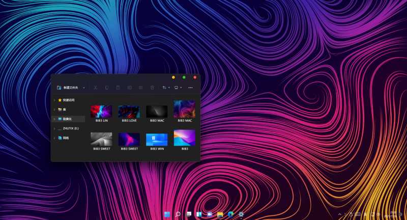
Task: Select the BIB3 LOVE theme thumbnail
Action: [129, 111]
